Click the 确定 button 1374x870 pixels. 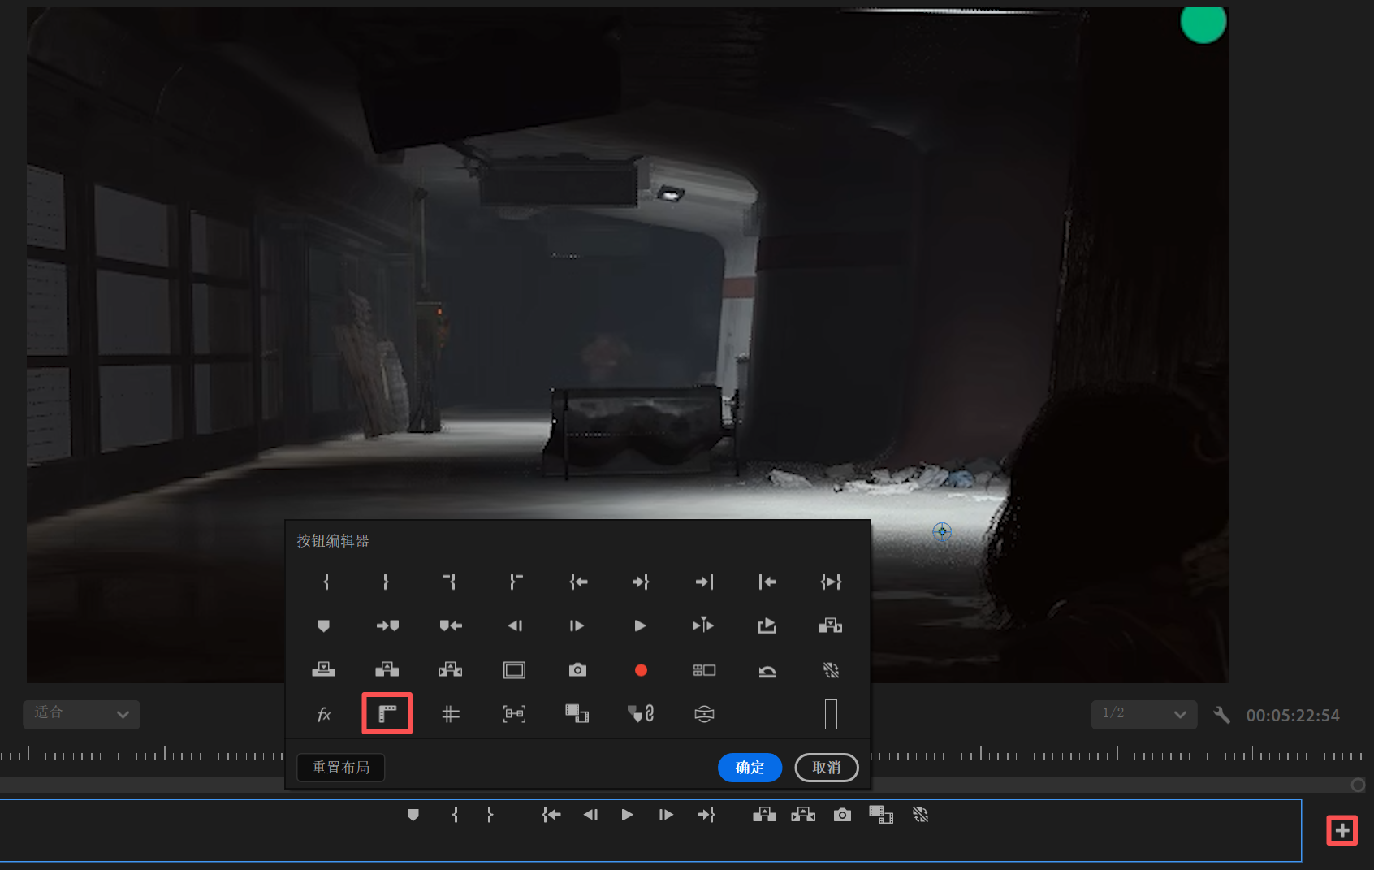tap(750, 768)
